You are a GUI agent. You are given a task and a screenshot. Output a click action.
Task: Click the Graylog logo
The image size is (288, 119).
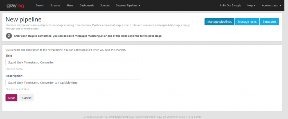tap(15, 6)
